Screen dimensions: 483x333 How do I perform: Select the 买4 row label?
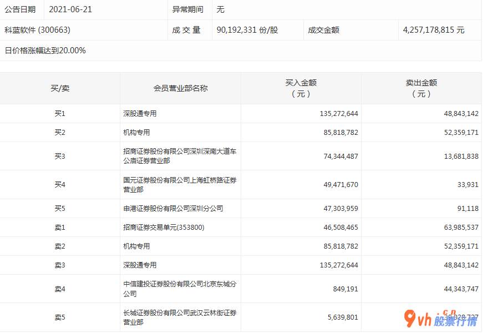[x=60, y=184]
